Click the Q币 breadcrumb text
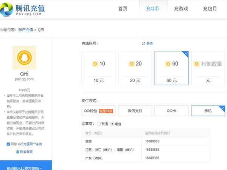 coord(41,30)
